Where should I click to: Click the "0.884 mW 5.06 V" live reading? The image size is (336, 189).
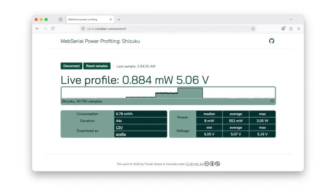pos(166,80)
